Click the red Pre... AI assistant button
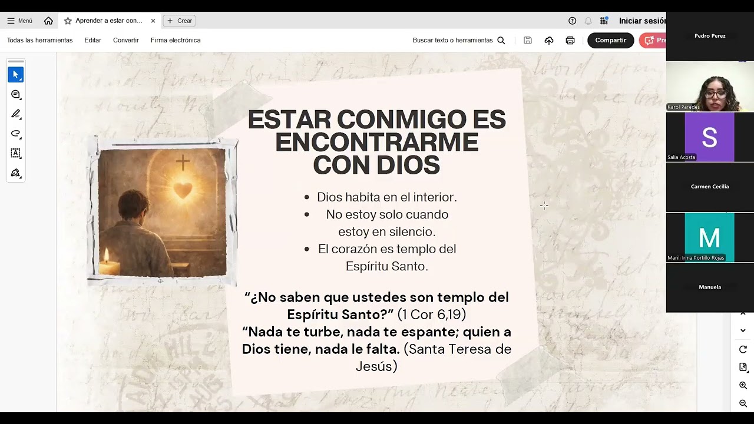 [653, 40]
